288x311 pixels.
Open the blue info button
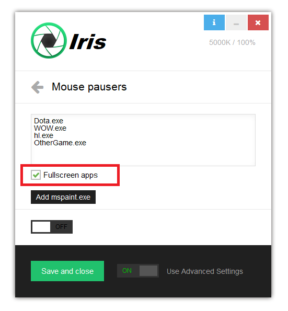coord(214,22)
